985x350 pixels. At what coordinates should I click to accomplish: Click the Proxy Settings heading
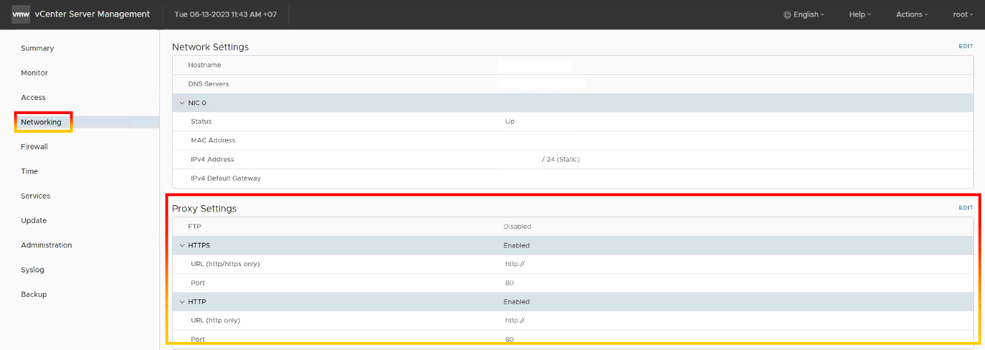(204, 208)
